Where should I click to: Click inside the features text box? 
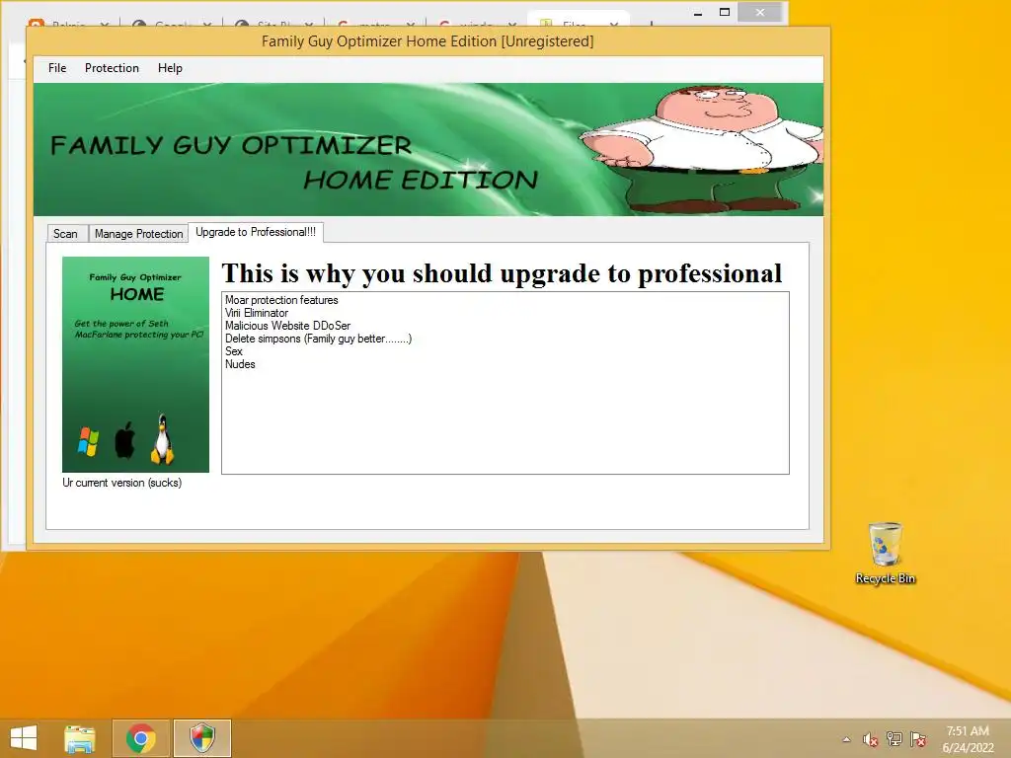[x=505, y=383]
